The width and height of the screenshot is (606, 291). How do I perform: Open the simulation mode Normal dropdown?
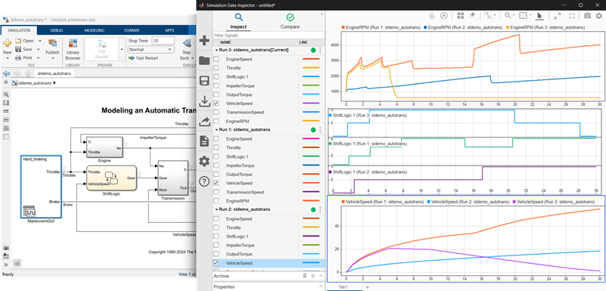(x=151, y=49)
